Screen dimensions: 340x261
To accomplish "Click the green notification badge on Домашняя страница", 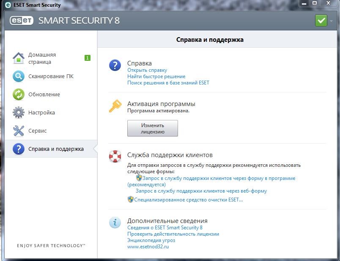I will 88,58.
